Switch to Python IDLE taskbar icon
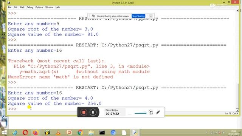242x136 pixels. [x=135, y=133]
